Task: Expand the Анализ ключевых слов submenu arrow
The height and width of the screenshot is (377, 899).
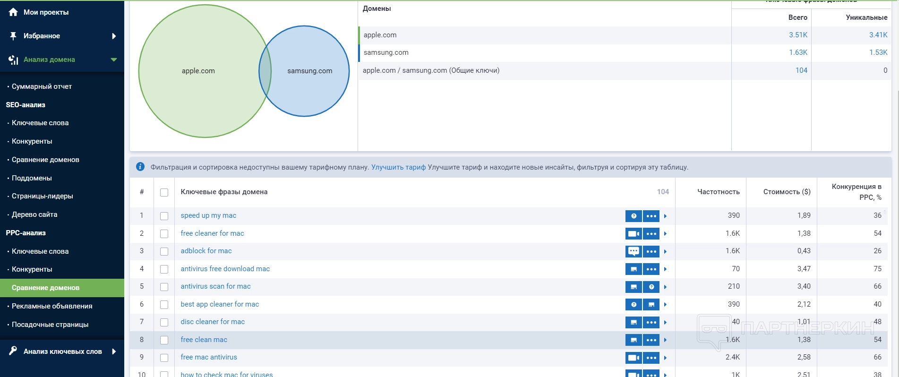Action: point(114,351)
